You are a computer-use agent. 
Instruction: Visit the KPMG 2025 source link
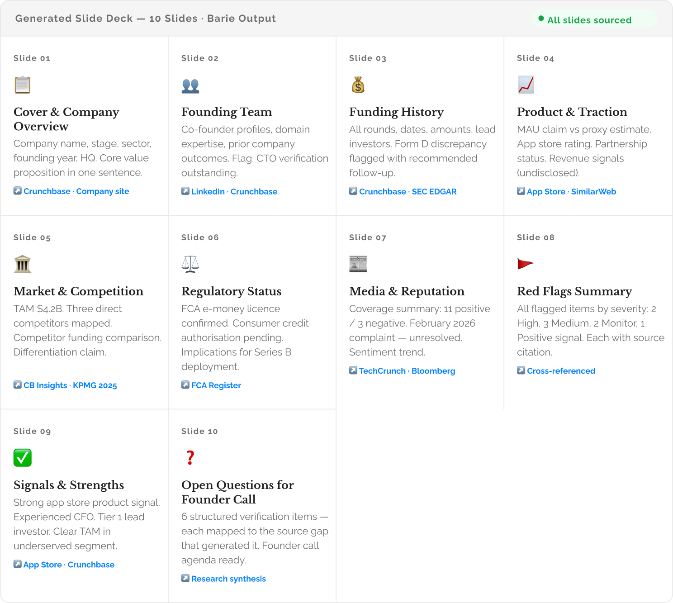(95, 385)
